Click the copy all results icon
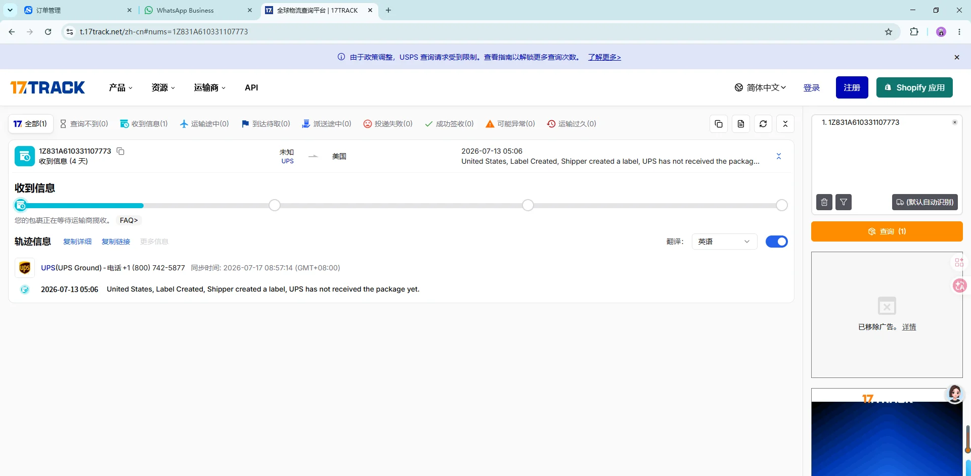 pos(719,124)
